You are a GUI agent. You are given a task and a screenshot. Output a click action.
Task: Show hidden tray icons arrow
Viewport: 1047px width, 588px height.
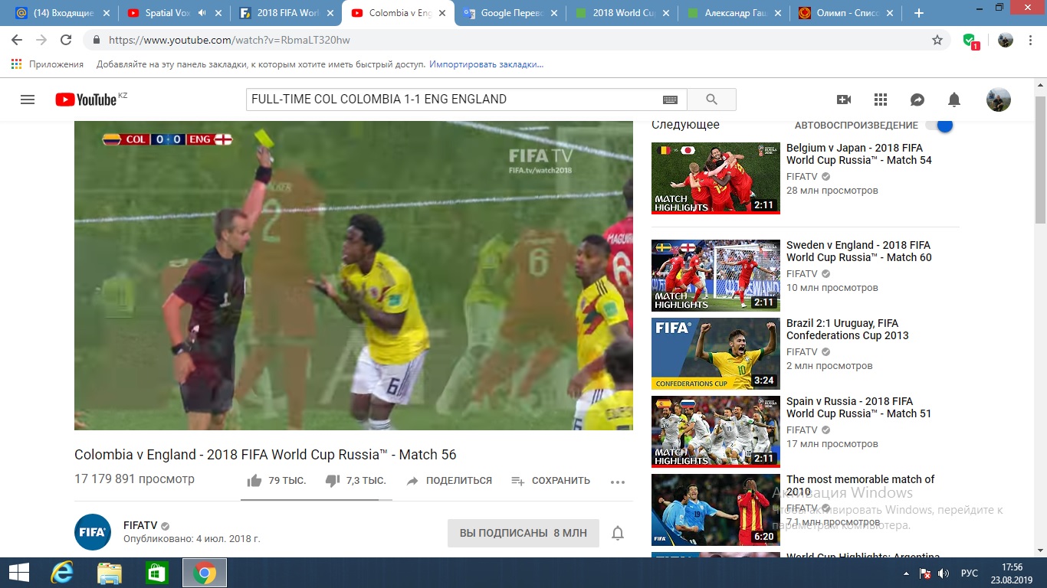point(906,573)
